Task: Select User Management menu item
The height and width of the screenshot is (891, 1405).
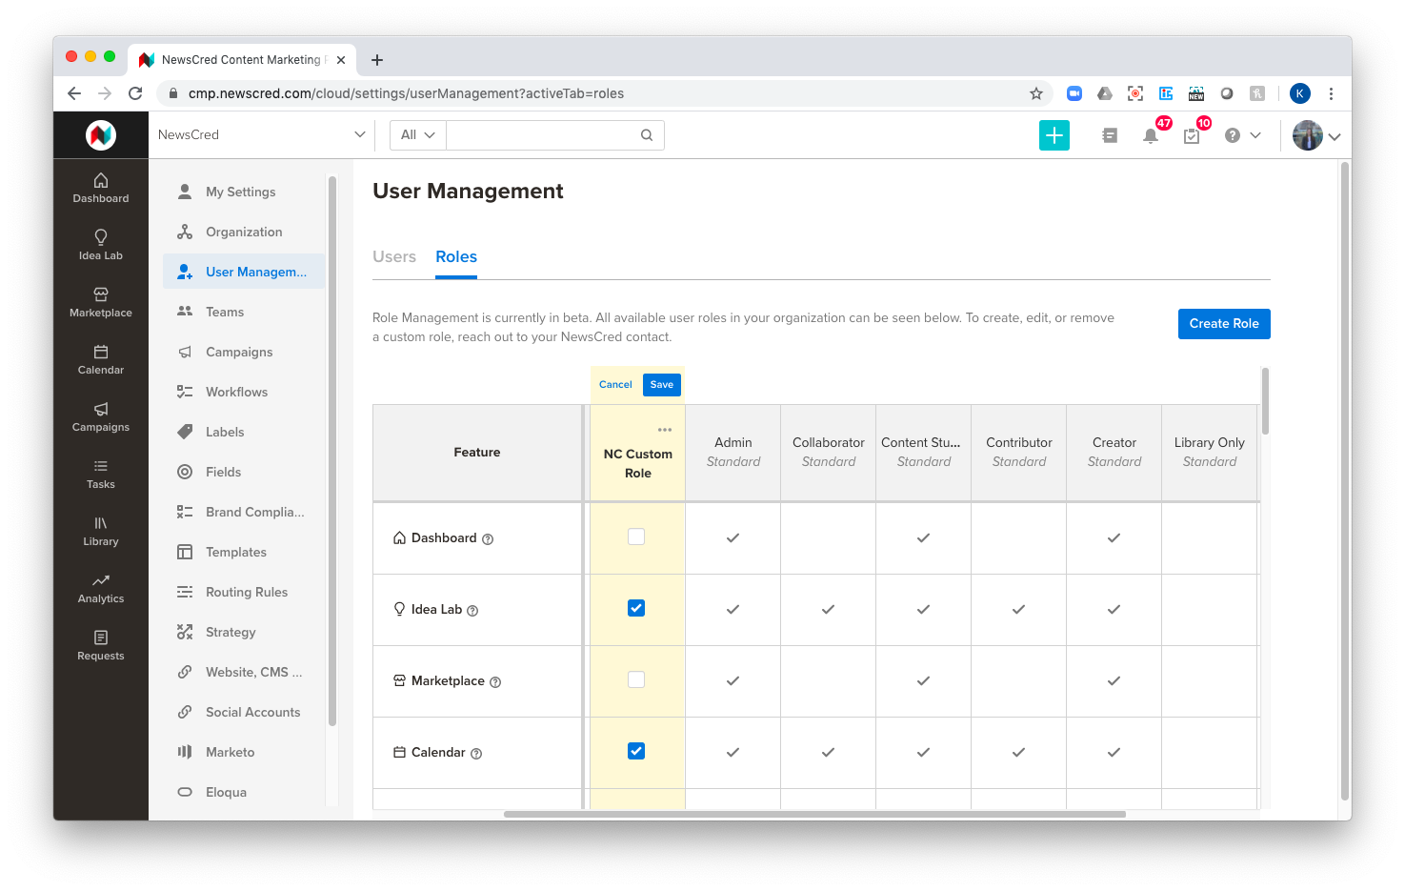Action: 244,272
